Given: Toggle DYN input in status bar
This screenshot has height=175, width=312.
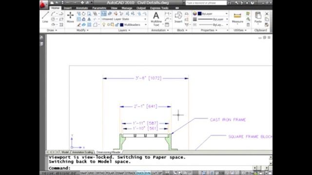Looking at the screenshot, I should pyautogui.click(x=147, y=173).
